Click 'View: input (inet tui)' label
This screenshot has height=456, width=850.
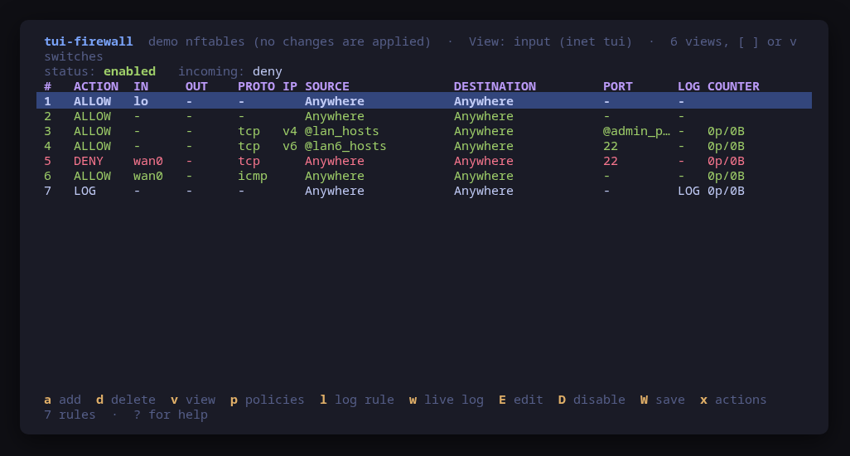click(x=550, y=41)
